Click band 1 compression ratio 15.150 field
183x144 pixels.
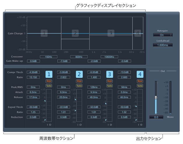pos(33,77)
